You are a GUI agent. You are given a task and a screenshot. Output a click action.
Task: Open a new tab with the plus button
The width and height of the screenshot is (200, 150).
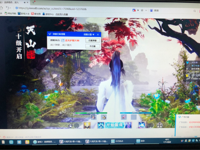33,2
